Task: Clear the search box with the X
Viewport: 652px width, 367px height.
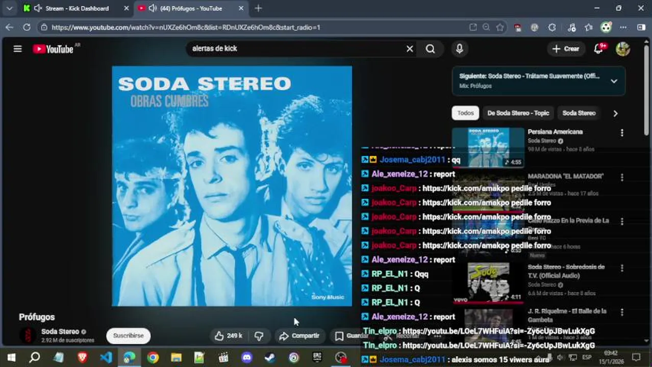Action: (410, 49)
